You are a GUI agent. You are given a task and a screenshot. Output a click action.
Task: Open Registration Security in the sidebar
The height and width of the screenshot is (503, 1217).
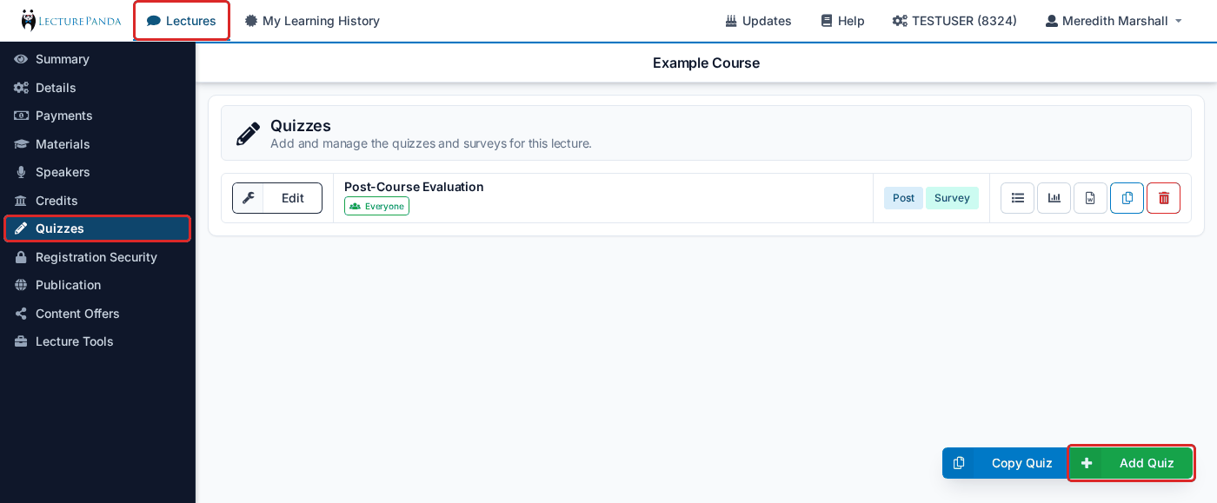tap(97, 257)
